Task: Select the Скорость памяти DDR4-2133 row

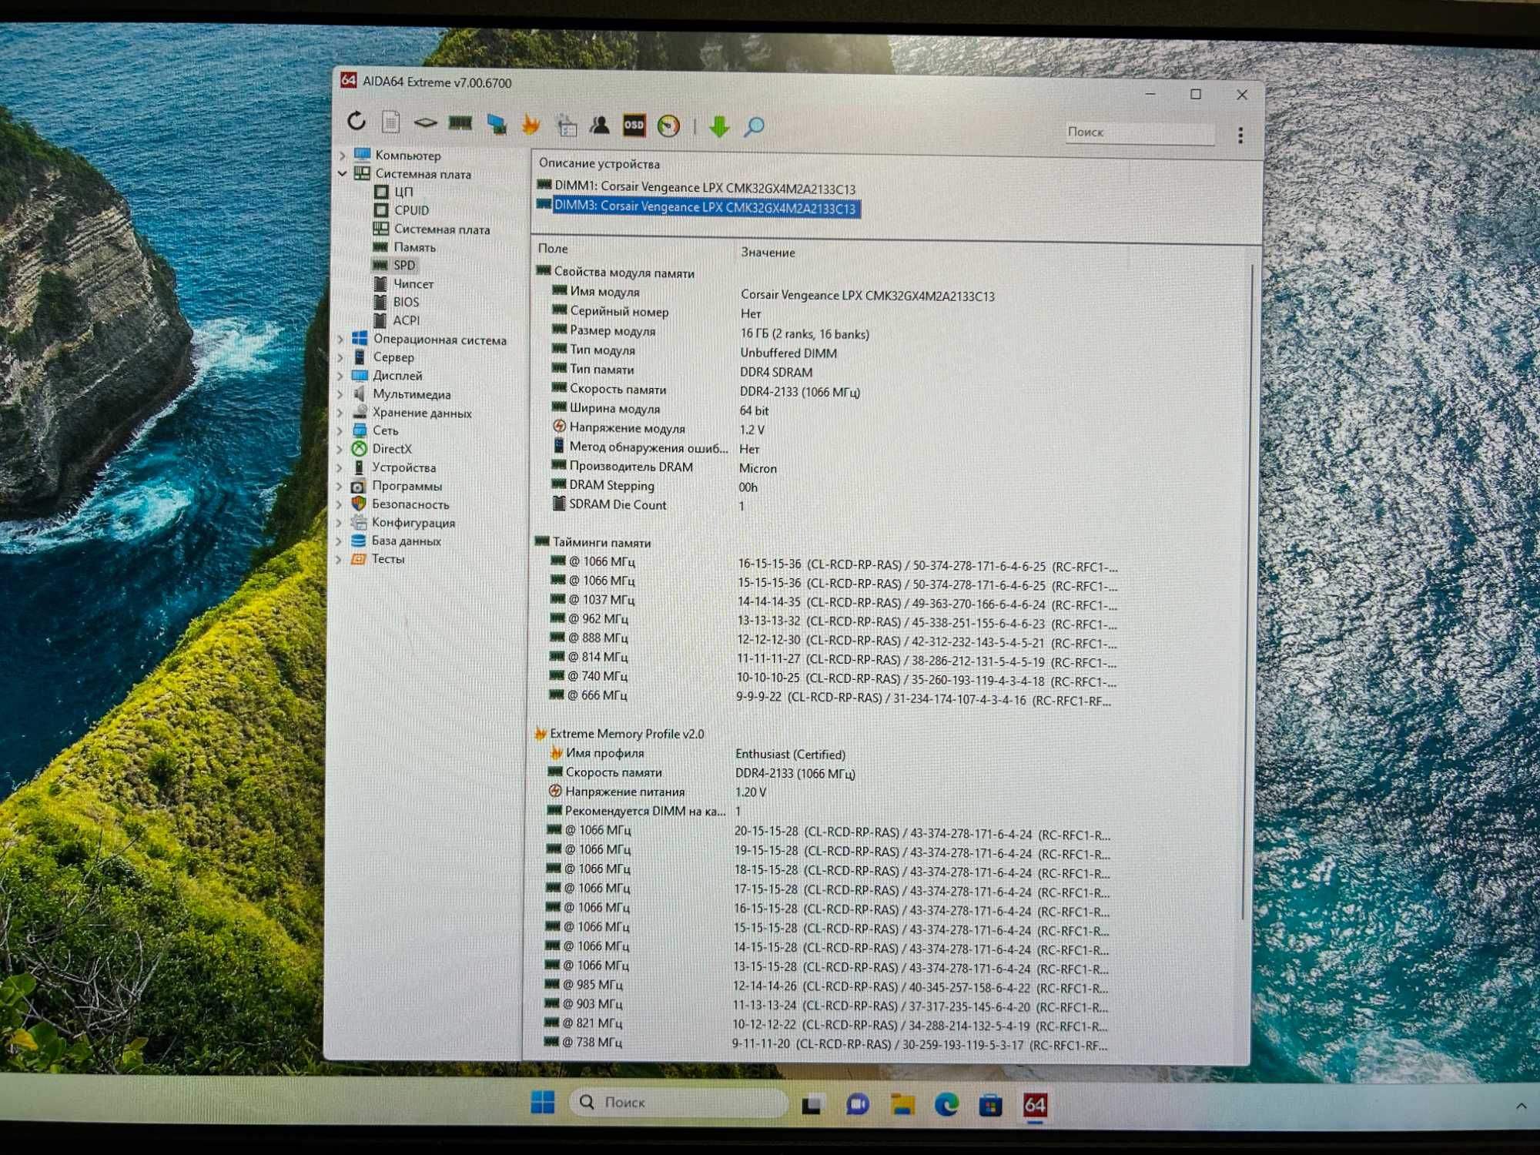Action: pyautogui.click(x=705, y=390)
